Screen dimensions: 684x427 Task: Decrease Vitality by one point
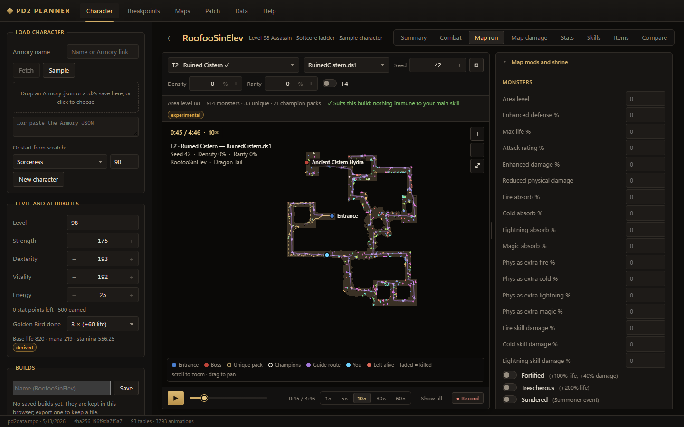click(x=74, y=277)
